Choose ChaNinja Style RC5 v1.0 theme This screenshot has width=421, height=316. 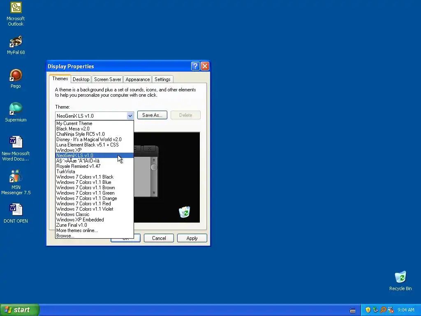(94, 134)
